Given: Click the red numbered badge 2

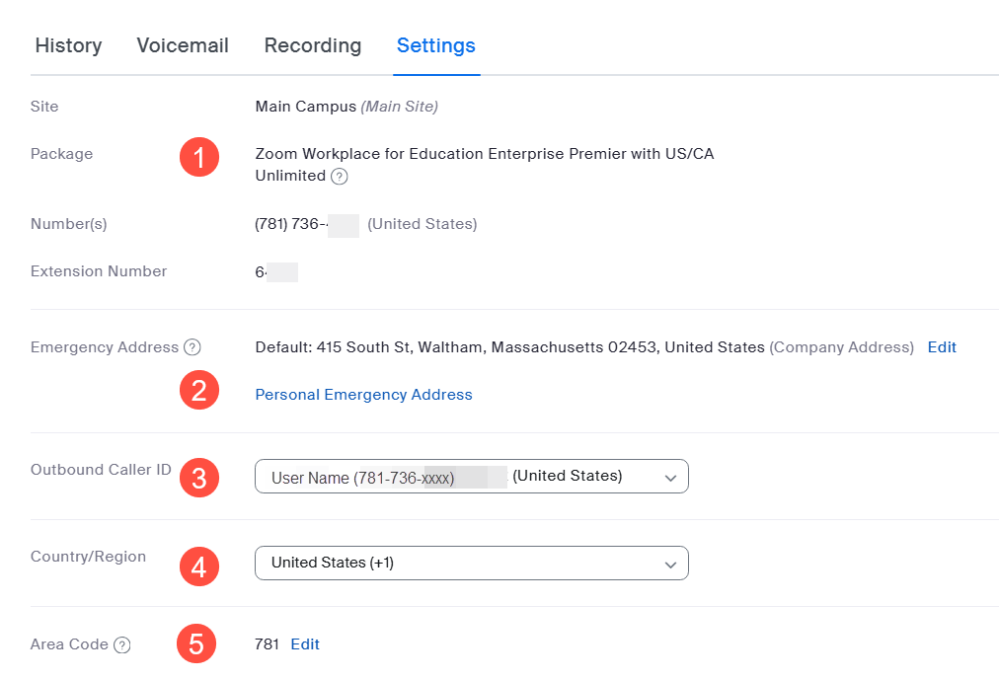Looking at the screenshot, I should (198, 390).
